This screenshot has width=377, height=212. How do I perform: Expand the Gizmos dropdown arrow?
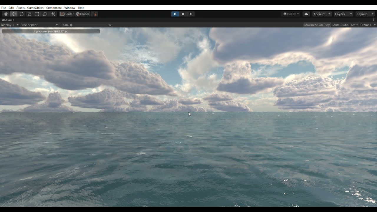375,25
